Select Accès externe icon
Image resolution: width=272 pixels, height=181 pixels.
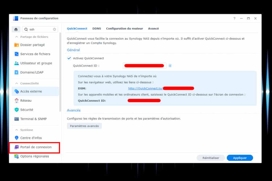coord(16,91)
